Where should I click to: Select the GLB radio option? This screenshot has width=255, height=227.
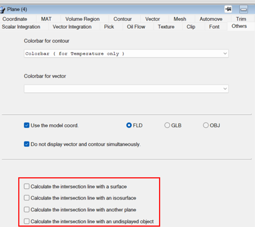click(167, 125)
